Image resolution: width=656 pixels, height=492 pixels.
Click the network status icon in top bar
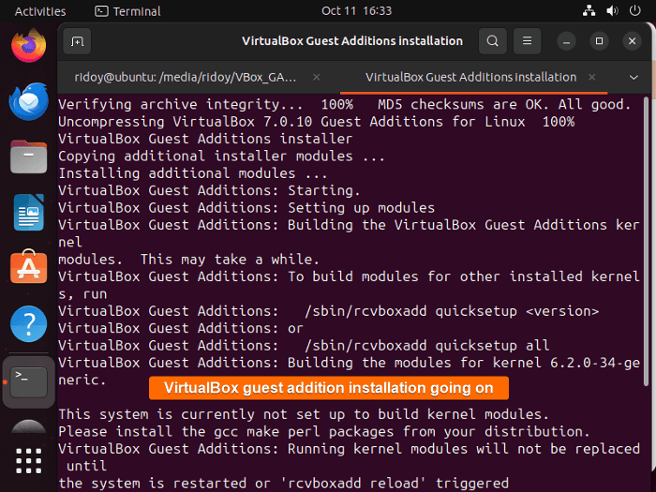click(589, 11)
